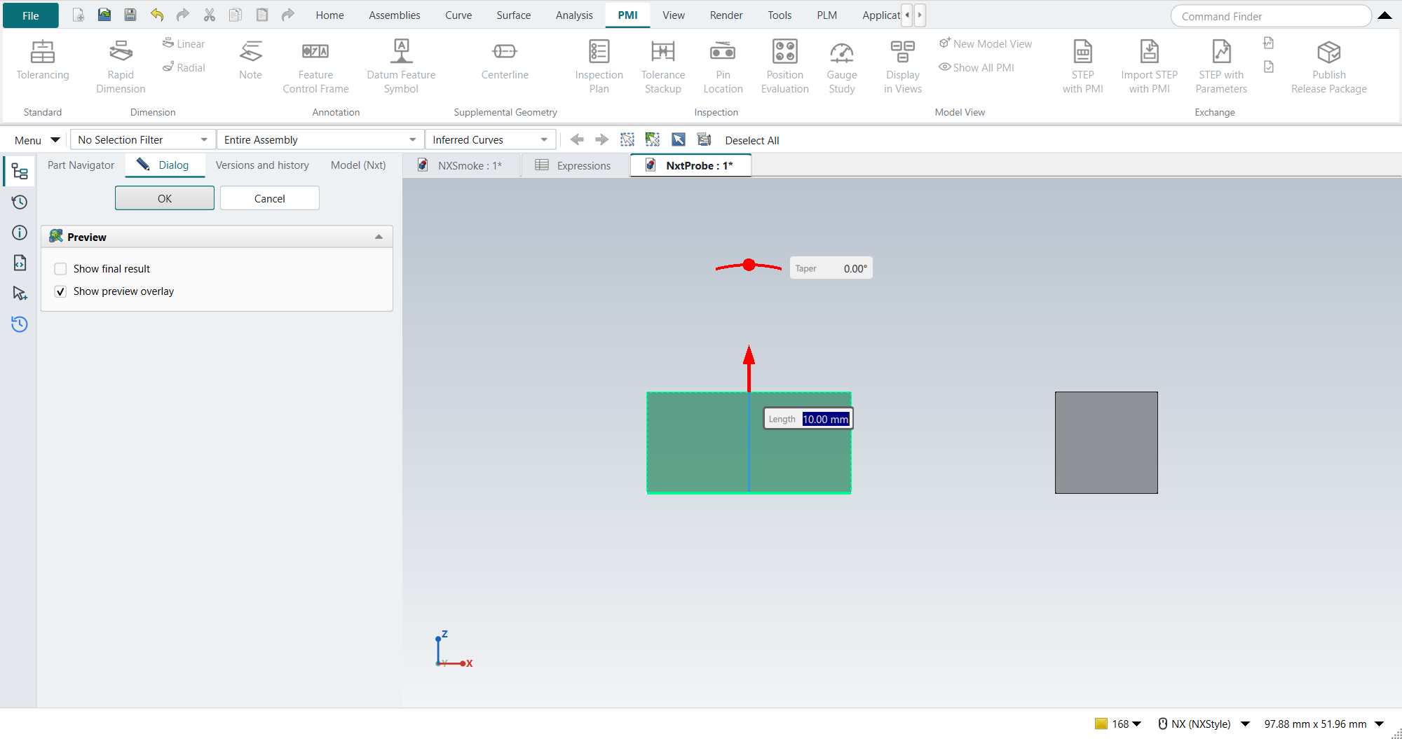
Task: Click the Save icon in quick access bar
Action: (x=130, y=15)
